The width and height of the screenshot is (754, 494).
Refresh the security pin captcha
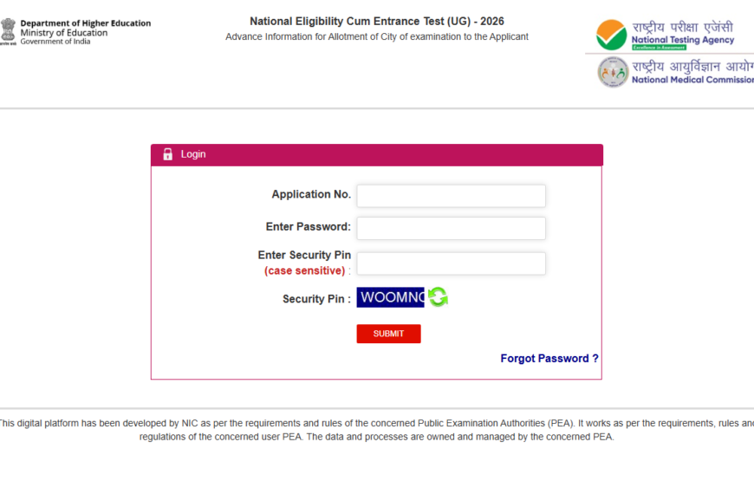coord(438,297)
